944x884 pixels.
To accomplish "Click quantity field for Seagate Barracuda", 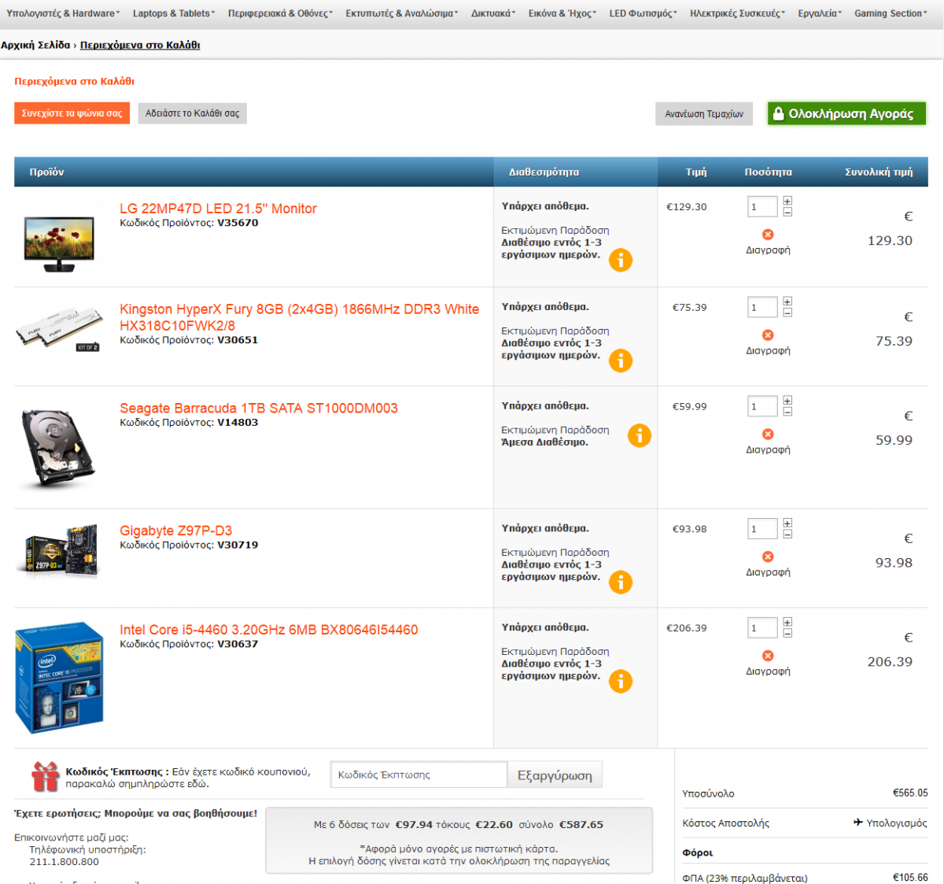I will (762, 407).
